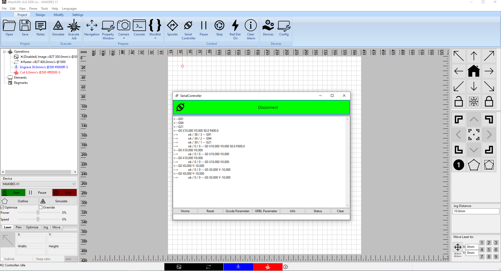Click GRBL Parameter in SerialController

266,211
